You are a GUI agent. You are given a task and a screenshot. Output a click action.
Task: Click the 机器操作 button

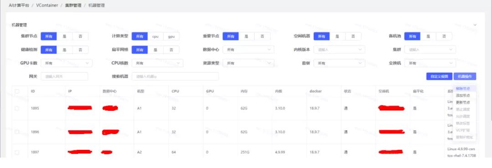pos(465,76)
